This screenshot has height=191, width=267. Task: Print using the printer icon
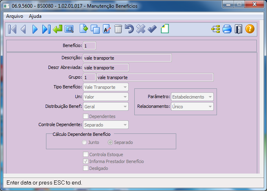(227, 29)
